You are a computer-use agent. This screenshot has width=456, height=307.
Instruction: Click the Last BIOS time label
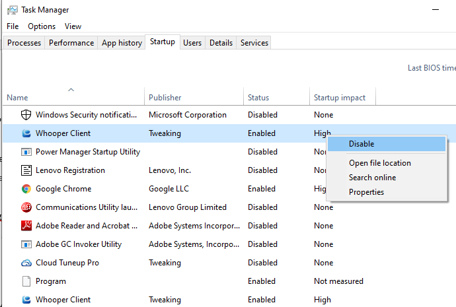[432, 68]
